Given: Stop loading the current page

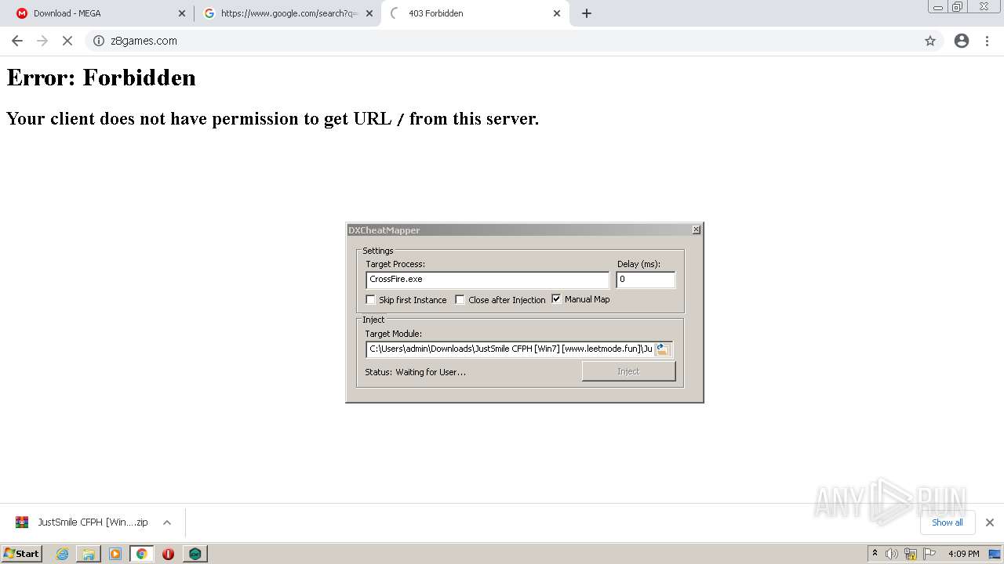Looking at the screenshot, I should pos(67,41).
